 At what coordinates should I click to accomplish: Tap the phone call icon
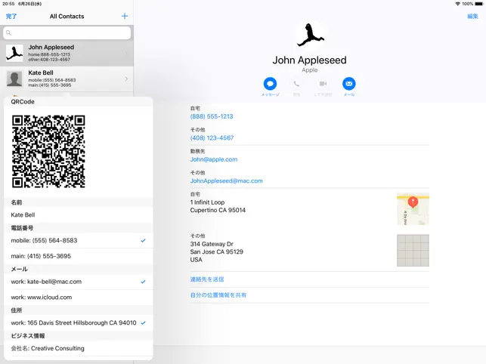click(296, 84)
